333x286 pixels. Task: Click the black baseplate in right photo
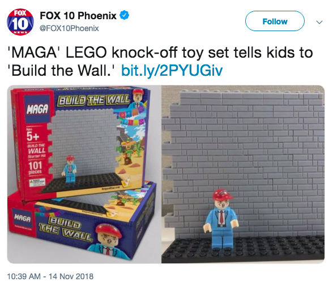pos(243,249)
